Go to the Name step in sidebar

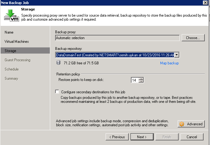[x=9, y=32]
